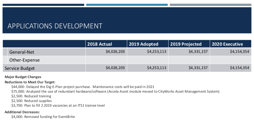Image resolution: width=254 pixels, height=125 pixels.
Task: Select the 'APPLICATIONS DEVELOPMENT' slide title
Action: [55, 26]
